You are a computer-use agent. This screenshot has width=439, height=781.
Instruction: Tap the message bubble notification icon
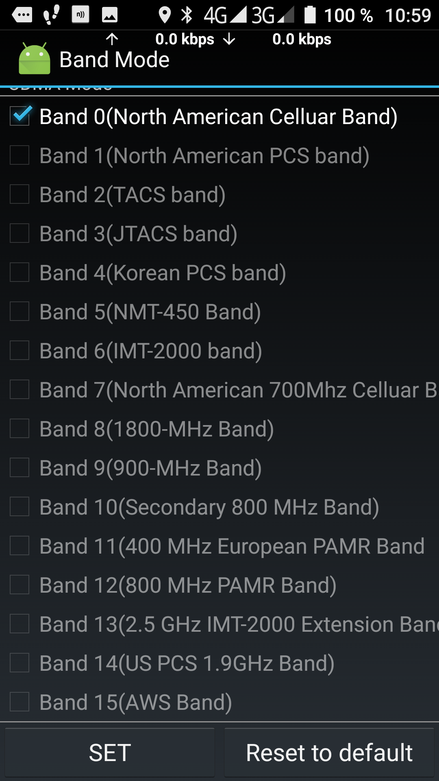tap(22, 15)
